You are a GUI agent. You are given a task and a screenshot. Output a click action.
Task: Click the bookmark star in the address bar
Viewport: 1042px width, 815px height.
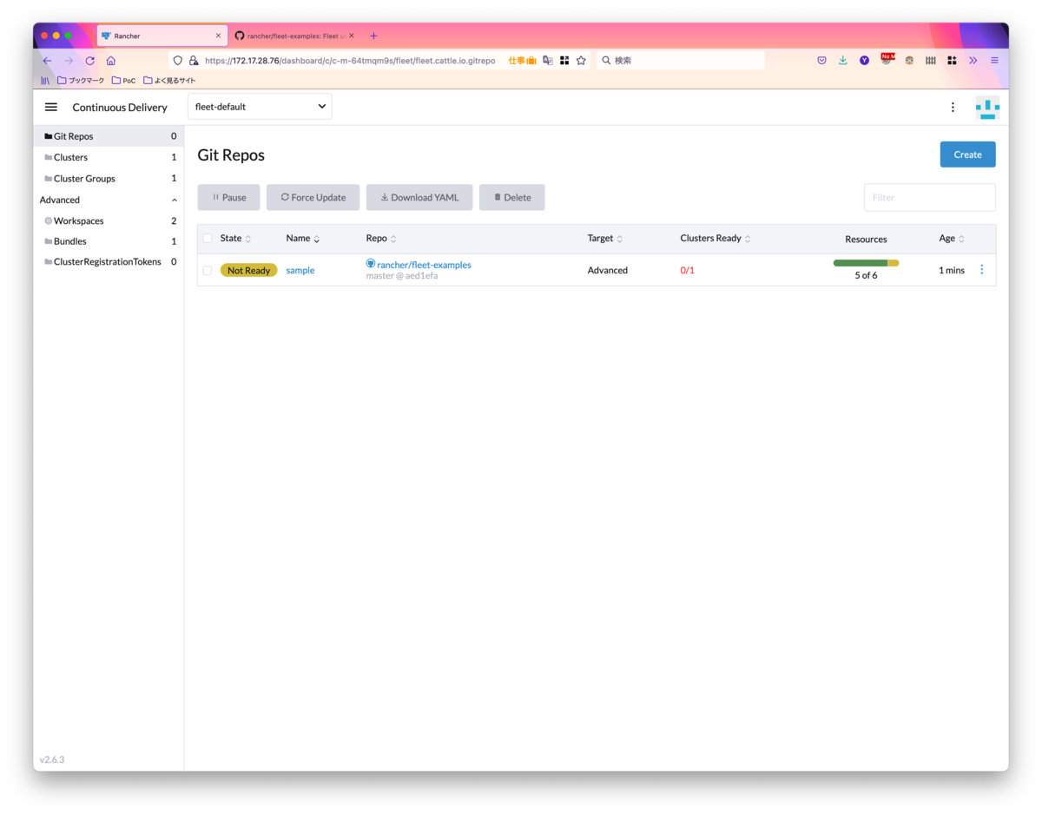pyautogui.click(x=580, y=60)
